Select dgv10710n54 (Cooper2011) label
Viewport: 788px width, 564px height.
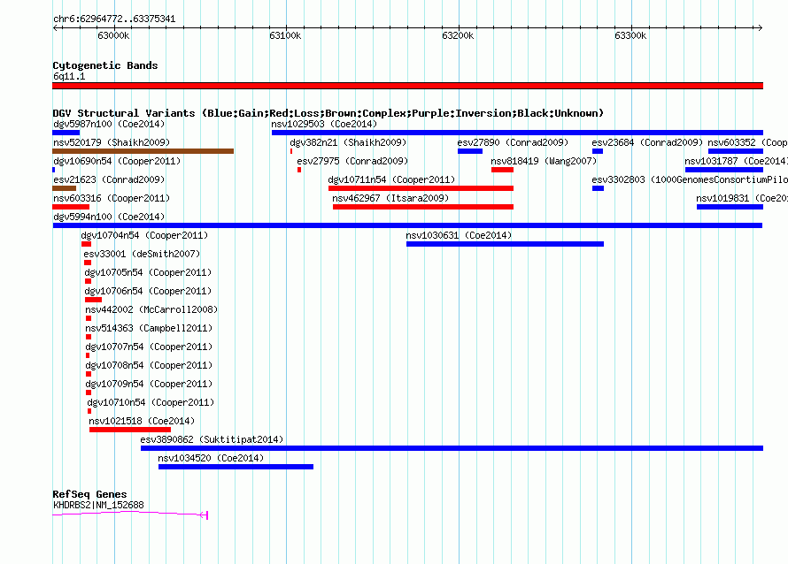pos(151,402)
